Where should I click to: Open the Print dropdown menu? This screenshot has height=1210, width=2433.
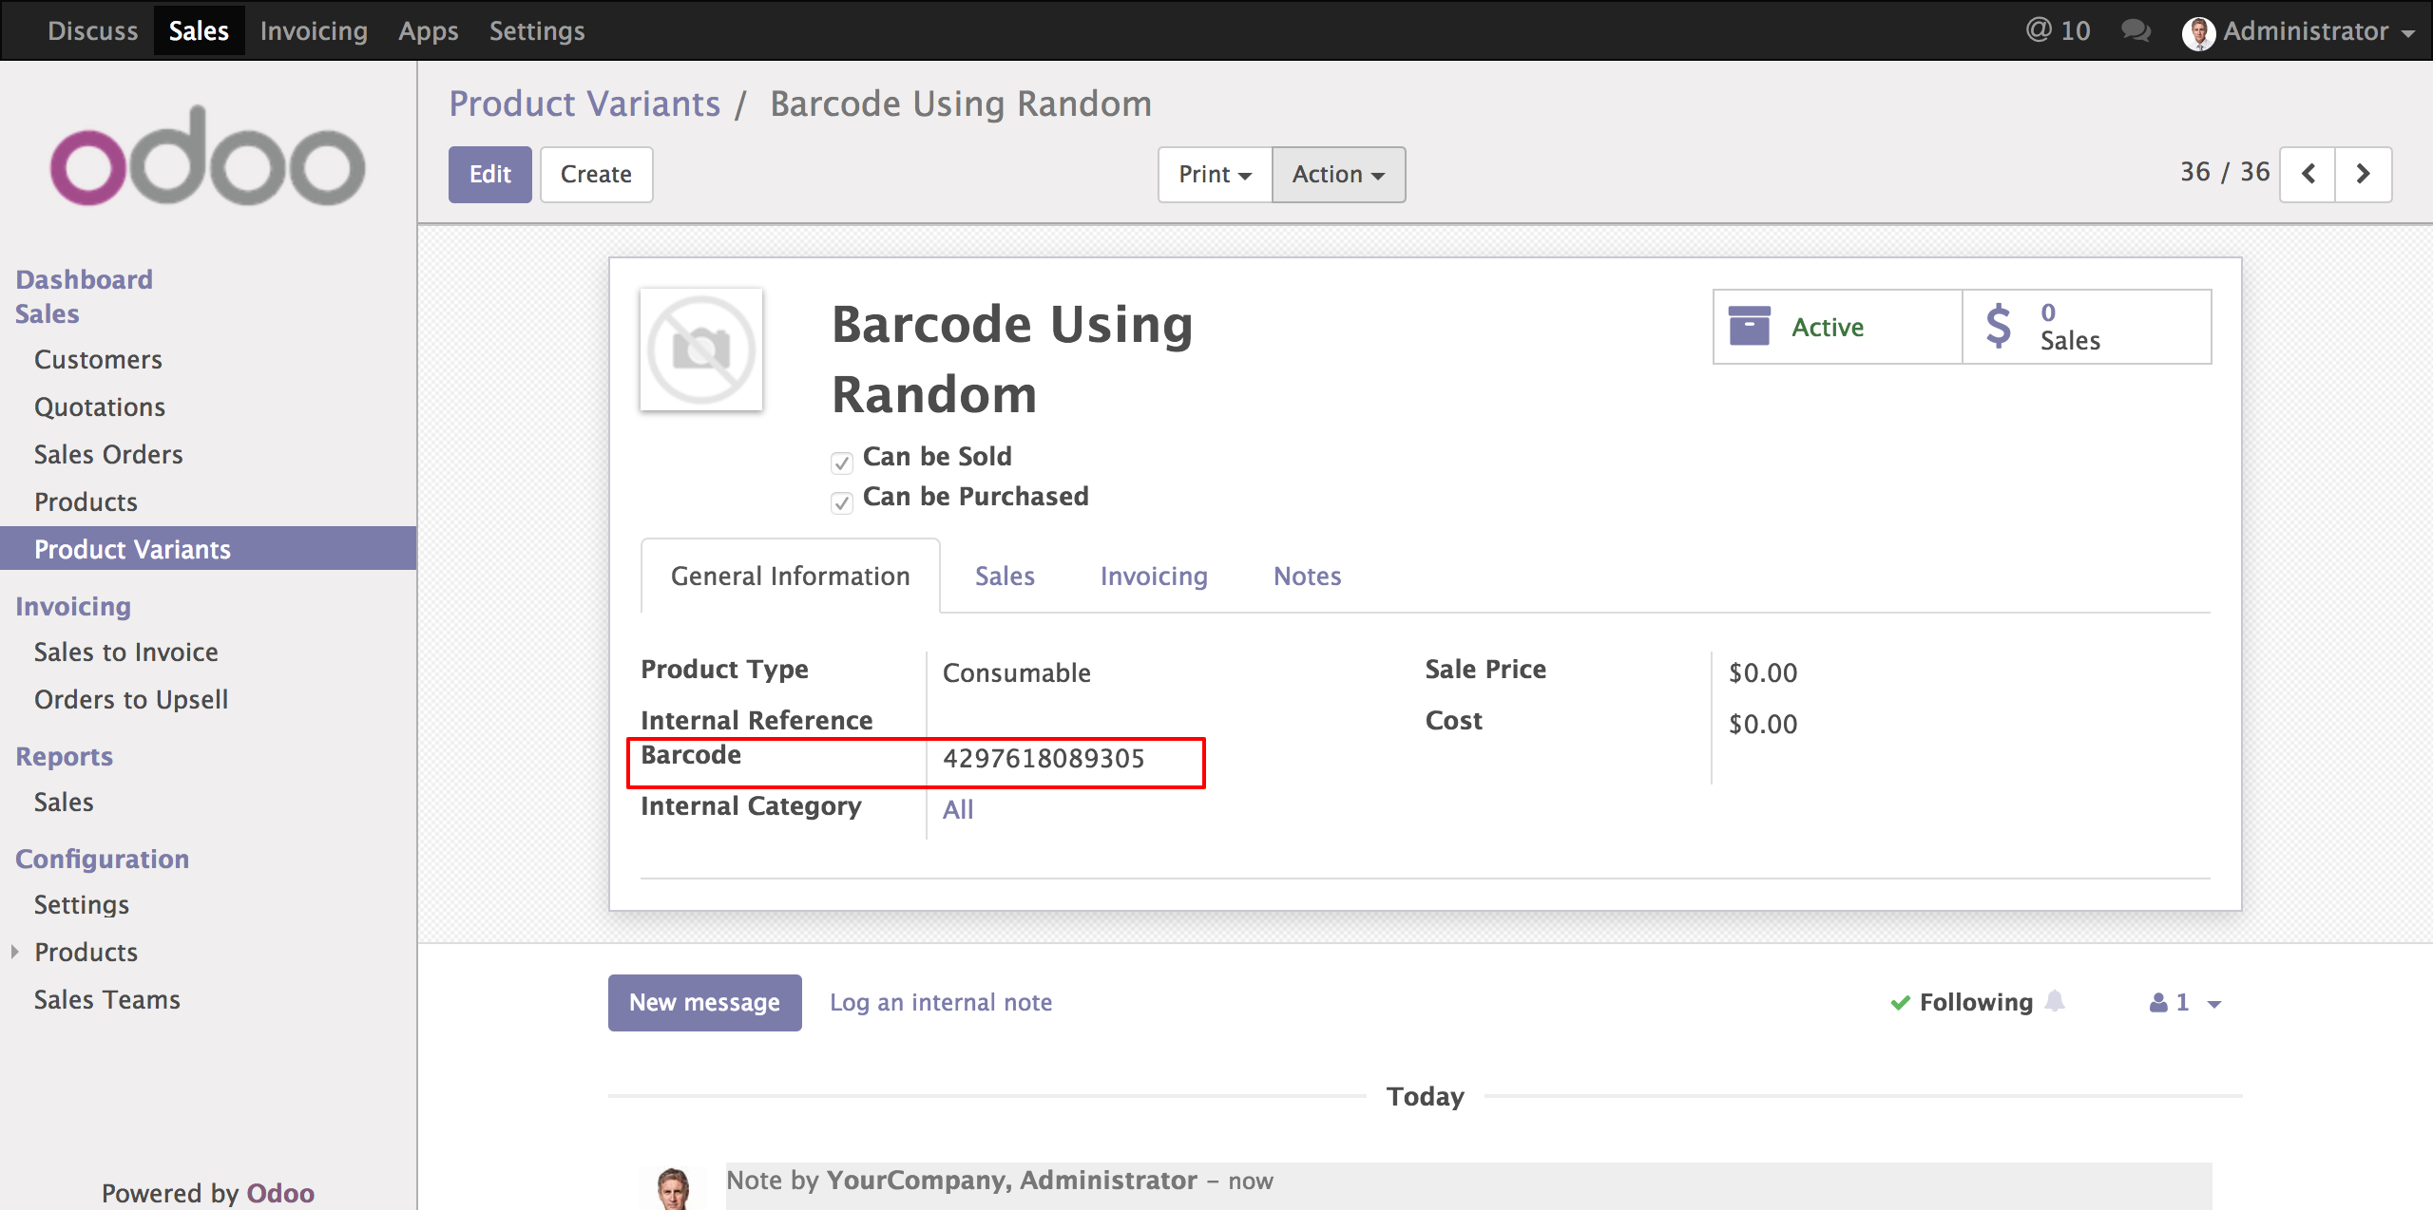pos(1215,174)
